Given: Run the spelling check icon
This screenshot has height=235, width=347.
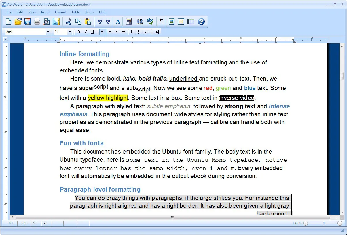Looking at the screenshot, I should [x=150, y=22].
